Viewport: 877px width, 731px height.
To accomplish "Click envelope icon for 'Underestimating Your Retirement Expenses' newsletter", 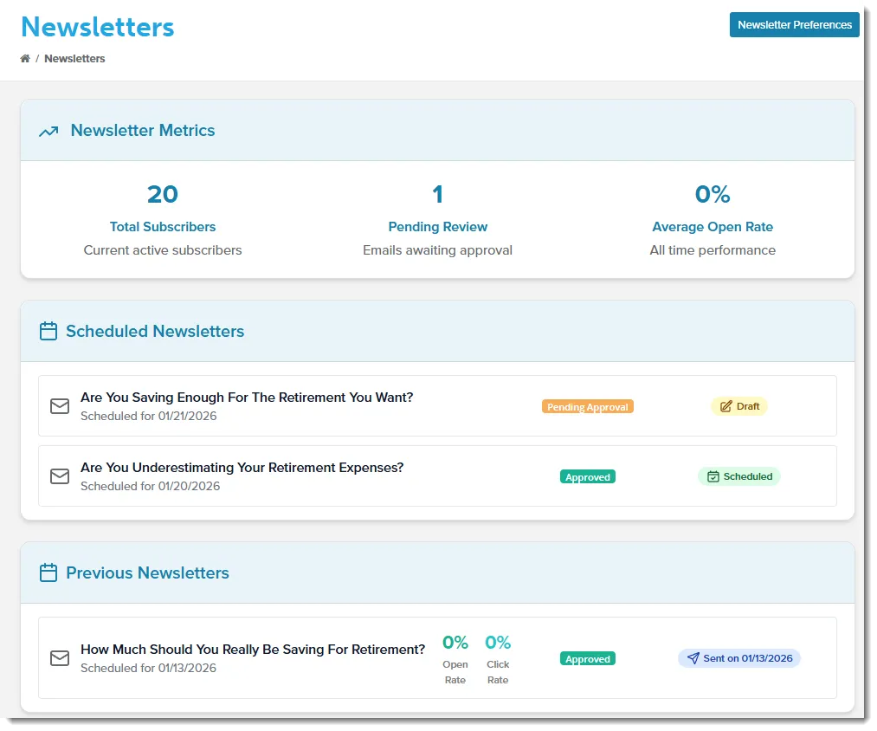I will click(60, 476).
